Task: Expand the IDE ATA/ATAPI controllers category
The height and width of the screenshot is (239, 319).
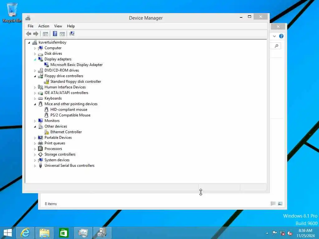Action: [35, 93]
